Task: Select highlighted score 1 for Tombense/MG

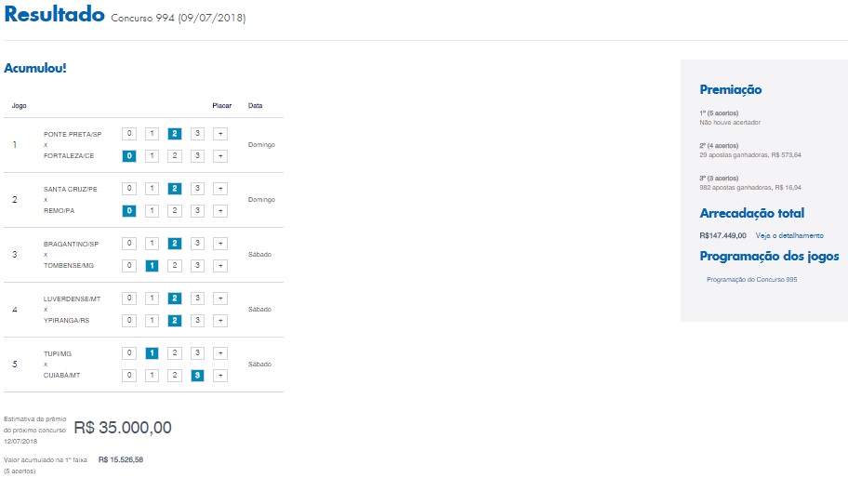Action: tap(152, 266)
